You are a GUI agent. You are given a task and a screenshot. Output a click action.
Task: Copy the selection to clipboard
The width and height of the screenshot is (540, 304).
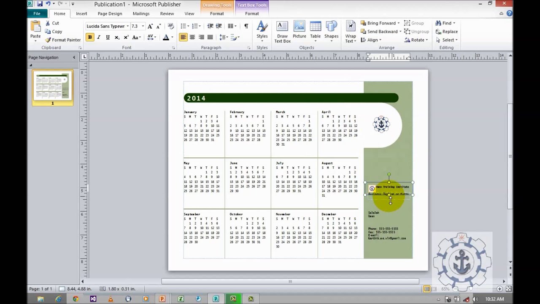[53, 32]
